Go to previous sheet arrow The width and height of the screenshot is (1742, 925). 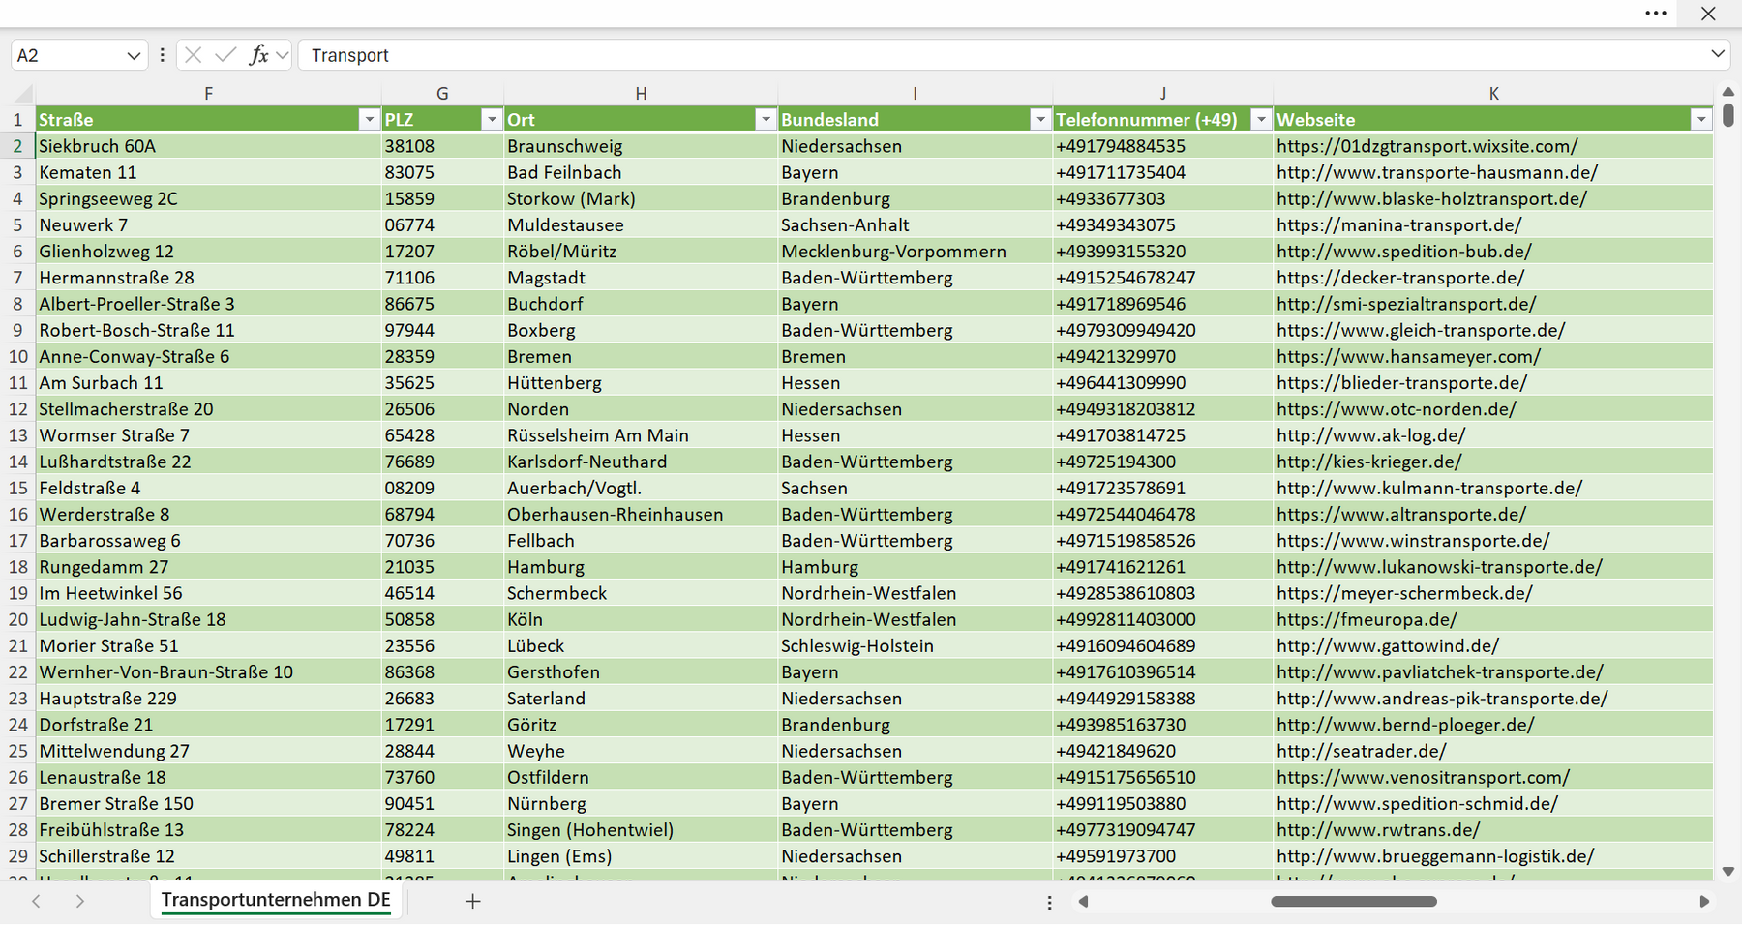37,901
